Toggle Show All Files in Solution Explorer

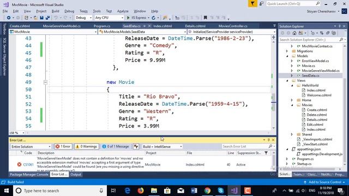[x=334, y=33]
